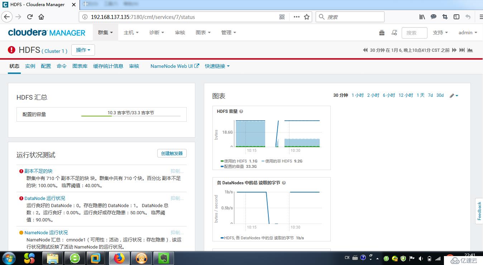483x265 pixels.
Task: Toggle the Firefox sidebar icon
Action: (456, 17)
